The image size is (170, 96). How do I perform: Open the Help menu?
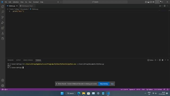tap(42, 2)
